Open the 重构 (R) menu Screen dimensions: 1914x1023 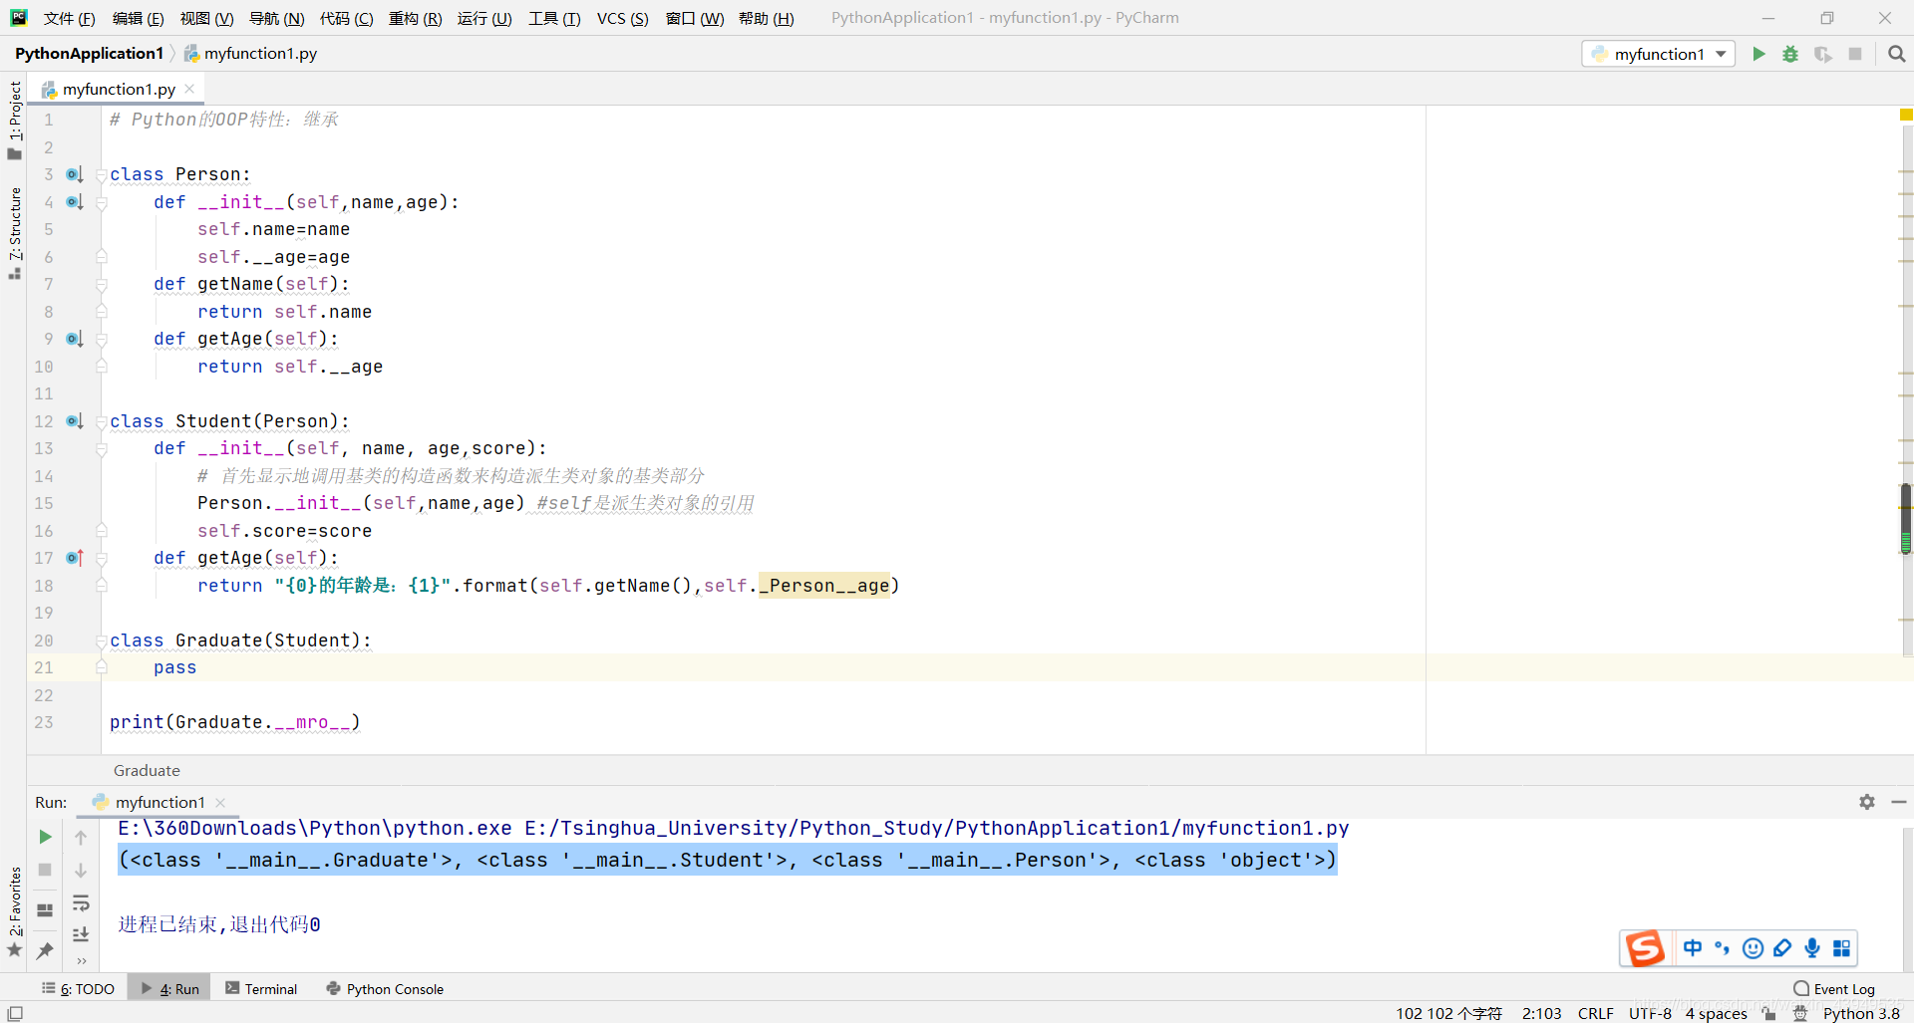tap(415, 18)
